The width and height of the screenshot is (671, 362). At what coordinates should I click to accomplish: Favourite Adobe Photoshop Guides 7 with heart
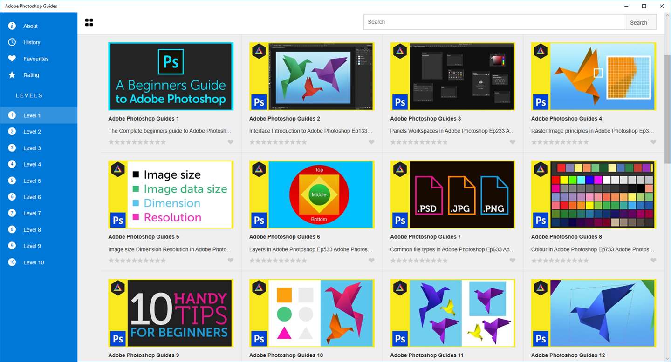(x=513, y=261)
